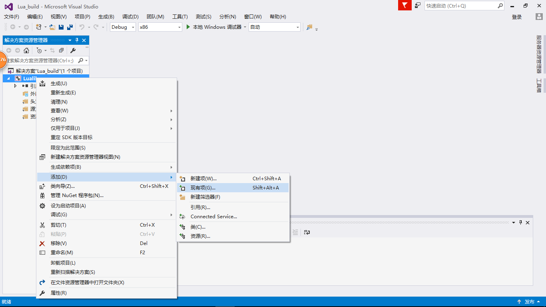Select 引用(R)... in the submenu
Image resolution: width=546 pixels, height=307 pixels.
(233, 207)
